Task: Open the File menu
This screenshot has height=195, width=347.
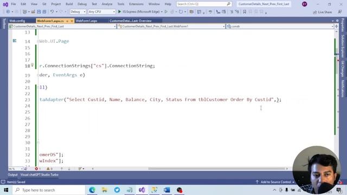Action: (13, 4)
